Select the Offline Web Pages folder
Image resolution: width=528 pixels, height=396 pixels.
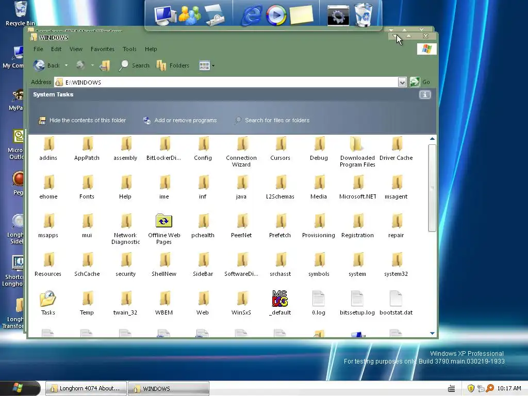point(164,229)
